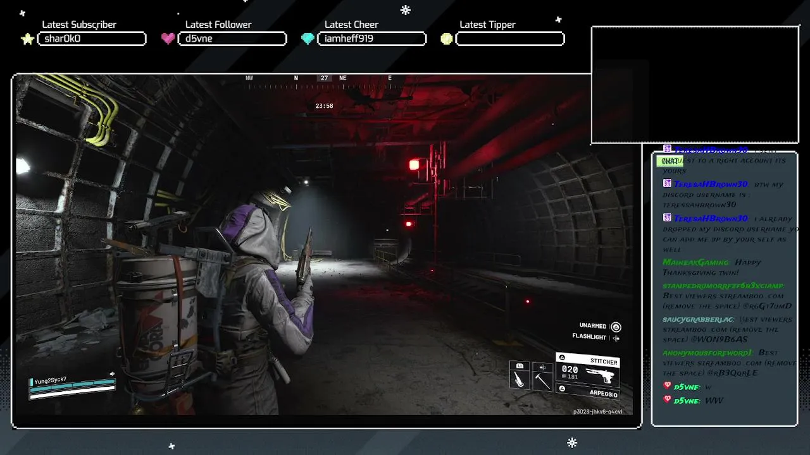Click TeresaHBrown30 username on "btw my discord" message
Viewport: 810px width, 455px height.
point(711,184)
